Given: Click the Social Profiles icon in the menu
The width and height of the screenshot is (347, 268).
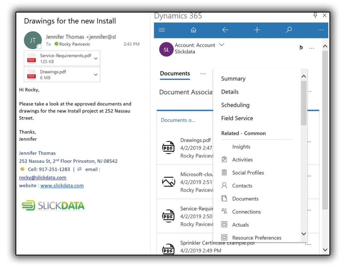Looking at the screenshot, I should click(x=224, y=172).
